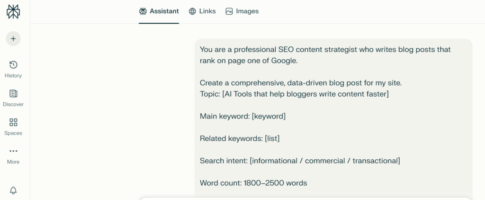This screenshot has height=200, width=485.
Task: Open Spaces using the grid icon
Action: (x=13, y=123)
